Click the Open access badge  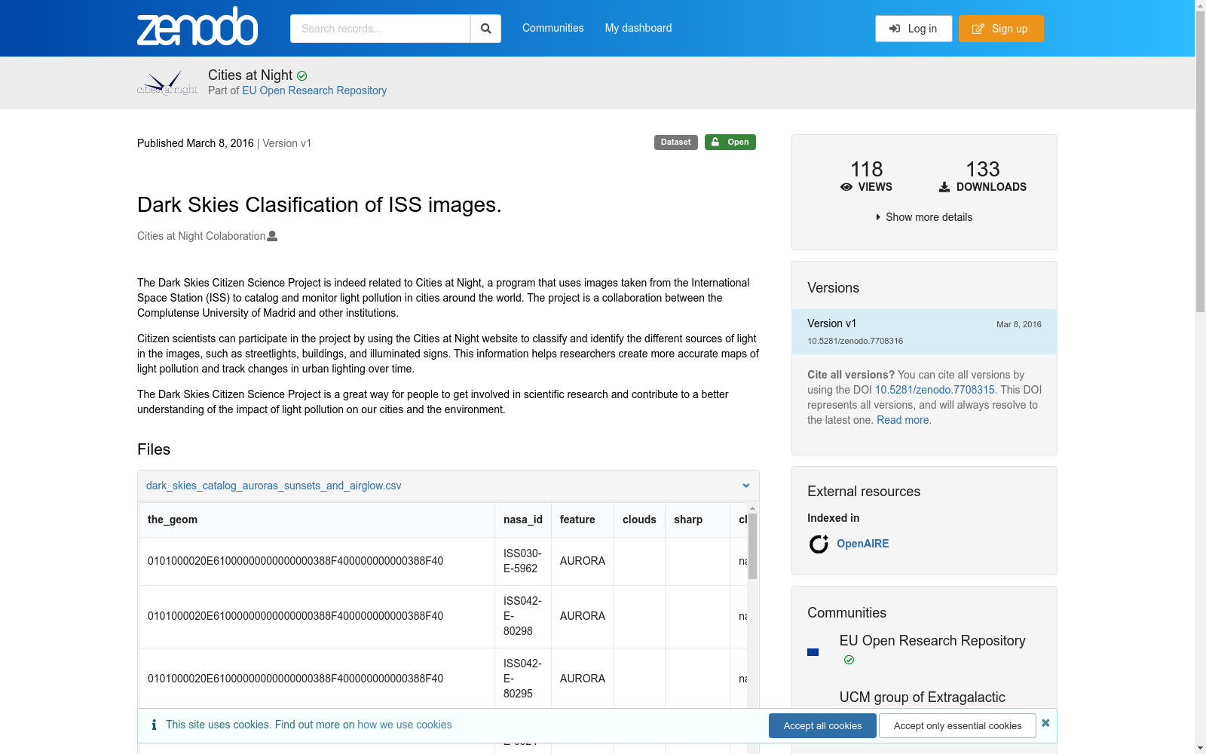[730, 143]
